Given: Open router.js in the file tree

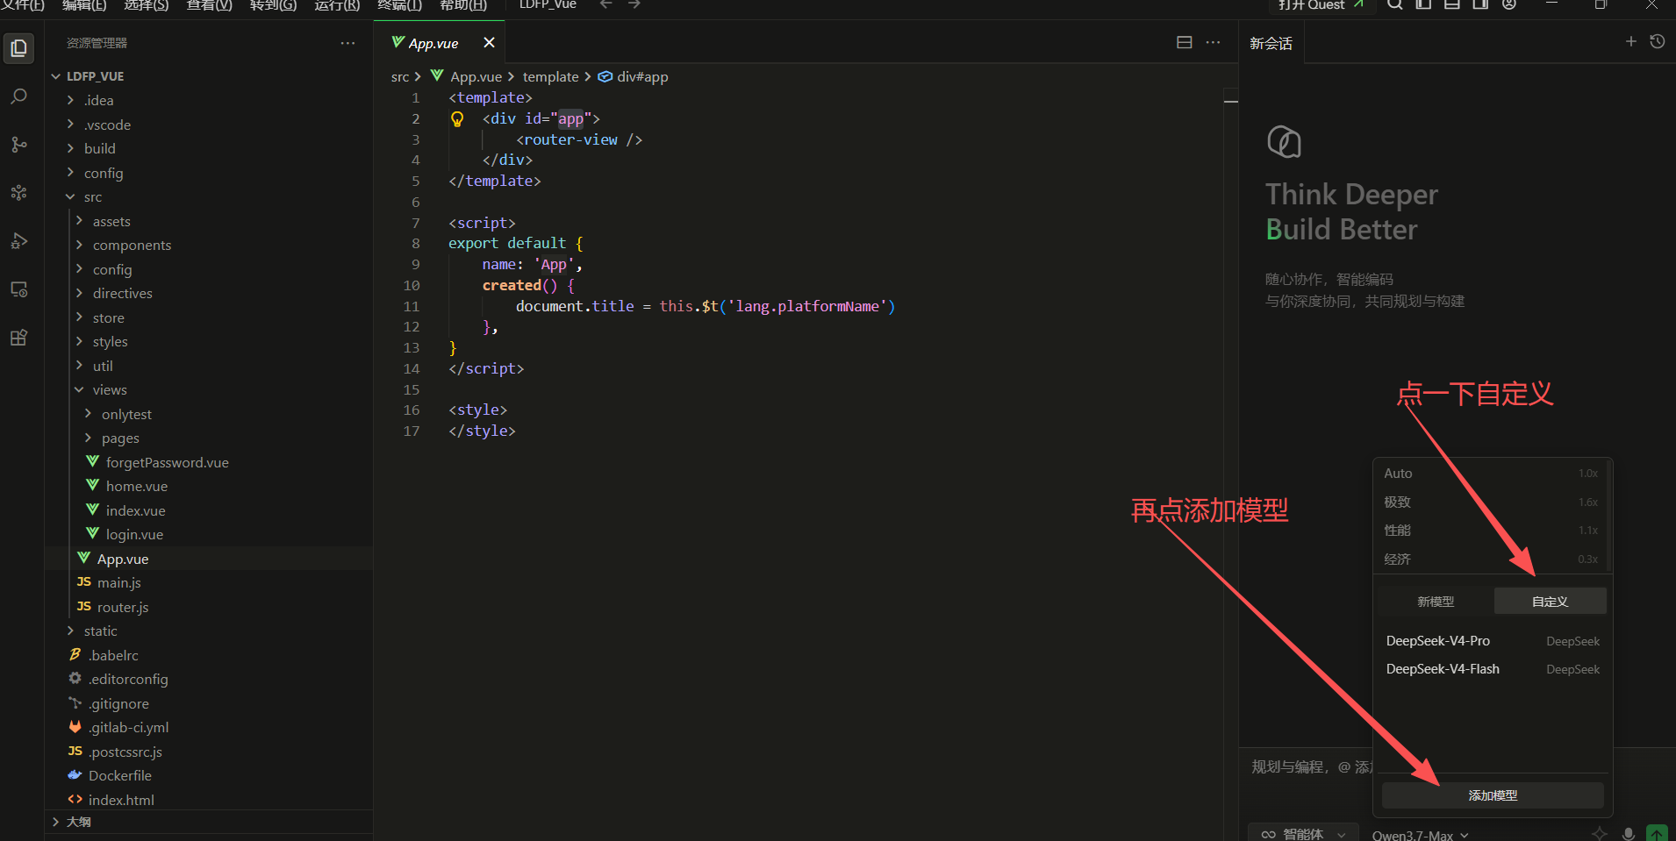Looking at the screenshot, I should 209,607.
